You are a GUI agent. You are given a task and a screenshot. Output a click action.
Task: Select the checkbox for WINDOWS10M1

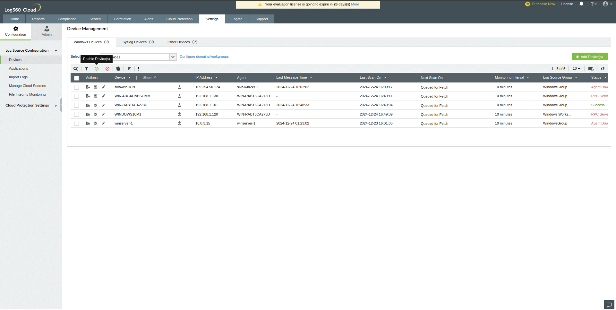tap(76, 114)
